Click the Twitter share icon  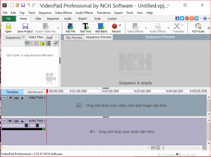point(182,18)
